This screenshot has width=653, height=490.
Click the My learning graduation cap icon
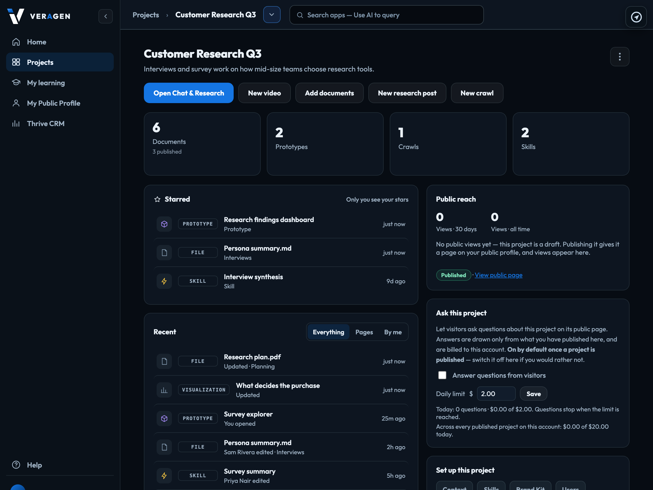coord(16,82)
